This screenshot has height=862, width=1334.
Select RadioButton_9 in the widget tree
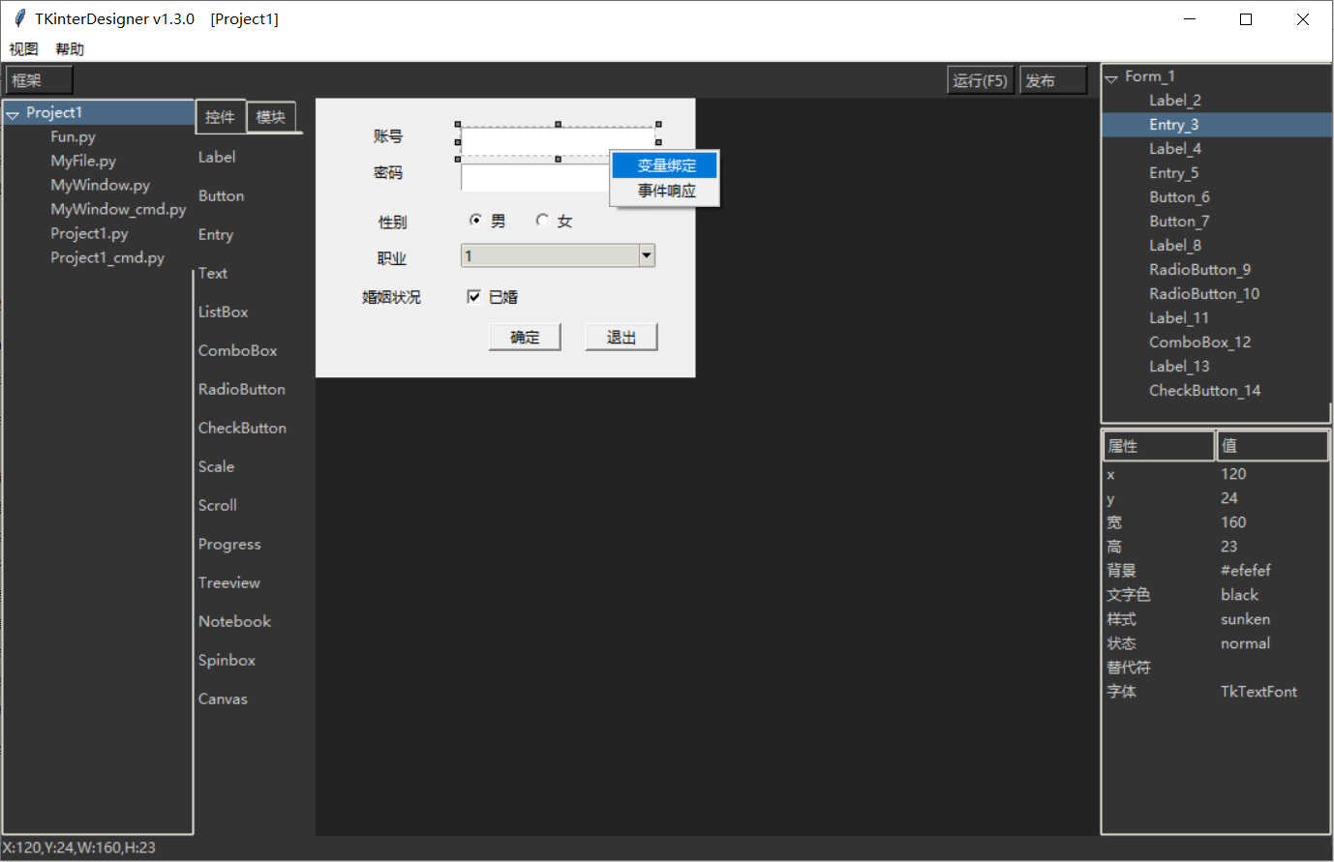pyautogui.click(x=1199, y=270)
